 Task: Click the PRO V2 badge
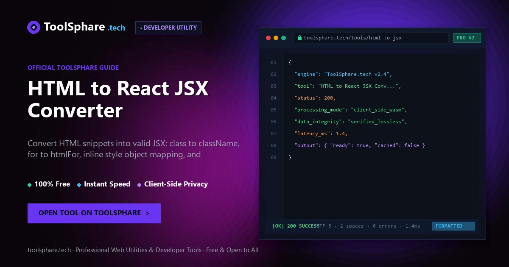click(x=467, y=38)
